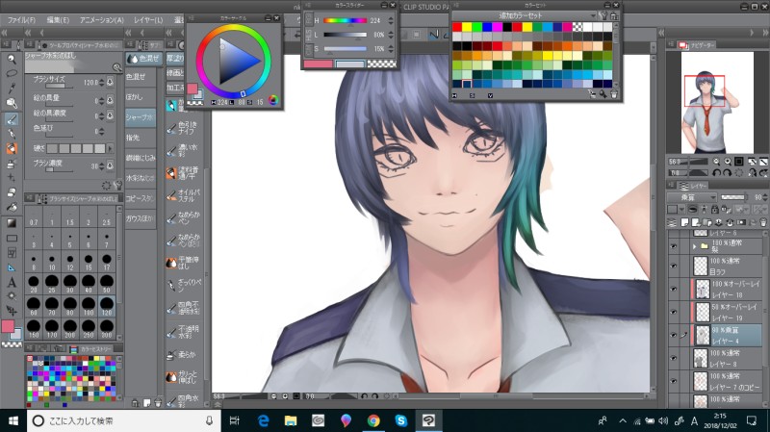Select the 繊細にじみ sub tool
The height and width of the screenshot is (432, 770).
click(x=141, y=158)
